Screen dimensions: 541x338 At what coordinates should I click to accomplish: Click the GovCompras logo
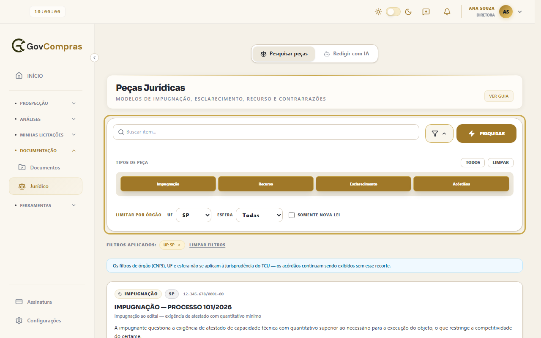tap(47, 46)
